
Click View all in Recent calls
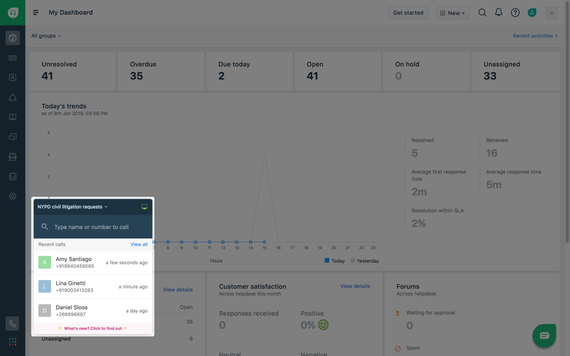pyautogui.click(x=139, y=244)
